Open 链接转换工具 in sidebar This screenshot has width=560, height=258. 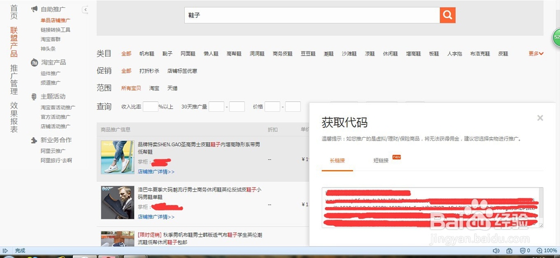[x=55, y=30]
